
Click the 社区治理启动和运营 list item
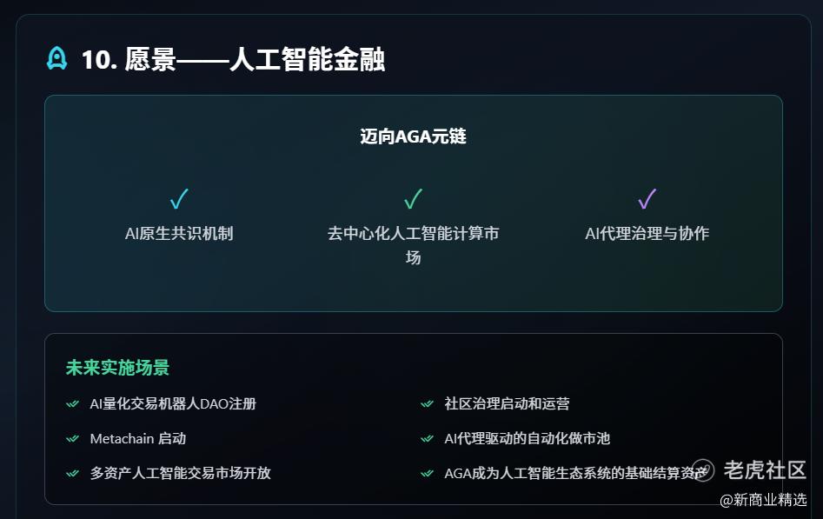pos(507,403)
